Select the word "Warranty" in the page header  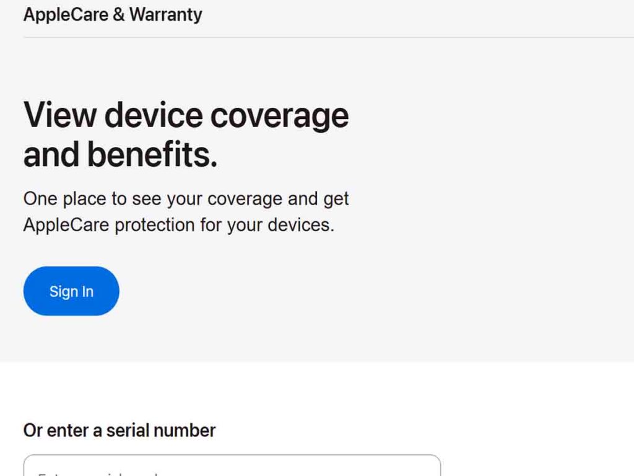tap(165, 14)
